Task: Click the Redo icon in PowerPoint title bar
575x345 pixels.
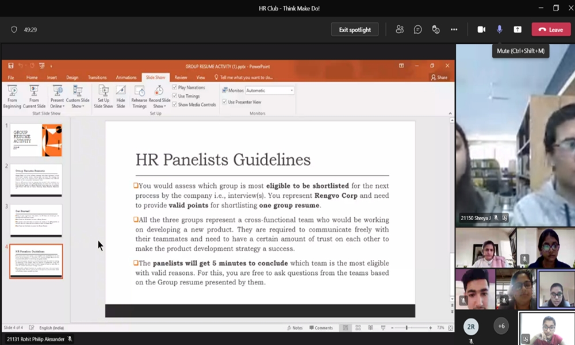Action: 32,66
